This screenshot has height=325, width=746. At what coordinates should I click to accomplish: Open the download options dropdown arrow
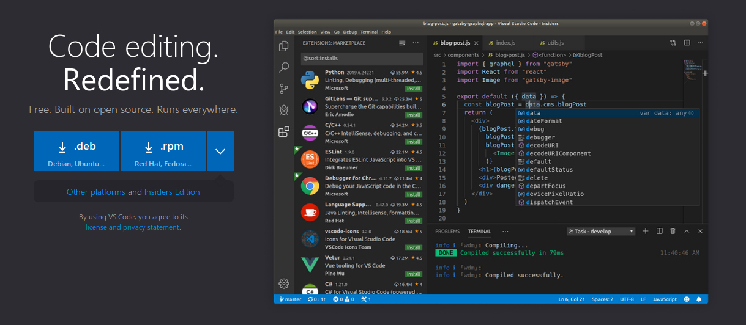click(x=220, y=151)
